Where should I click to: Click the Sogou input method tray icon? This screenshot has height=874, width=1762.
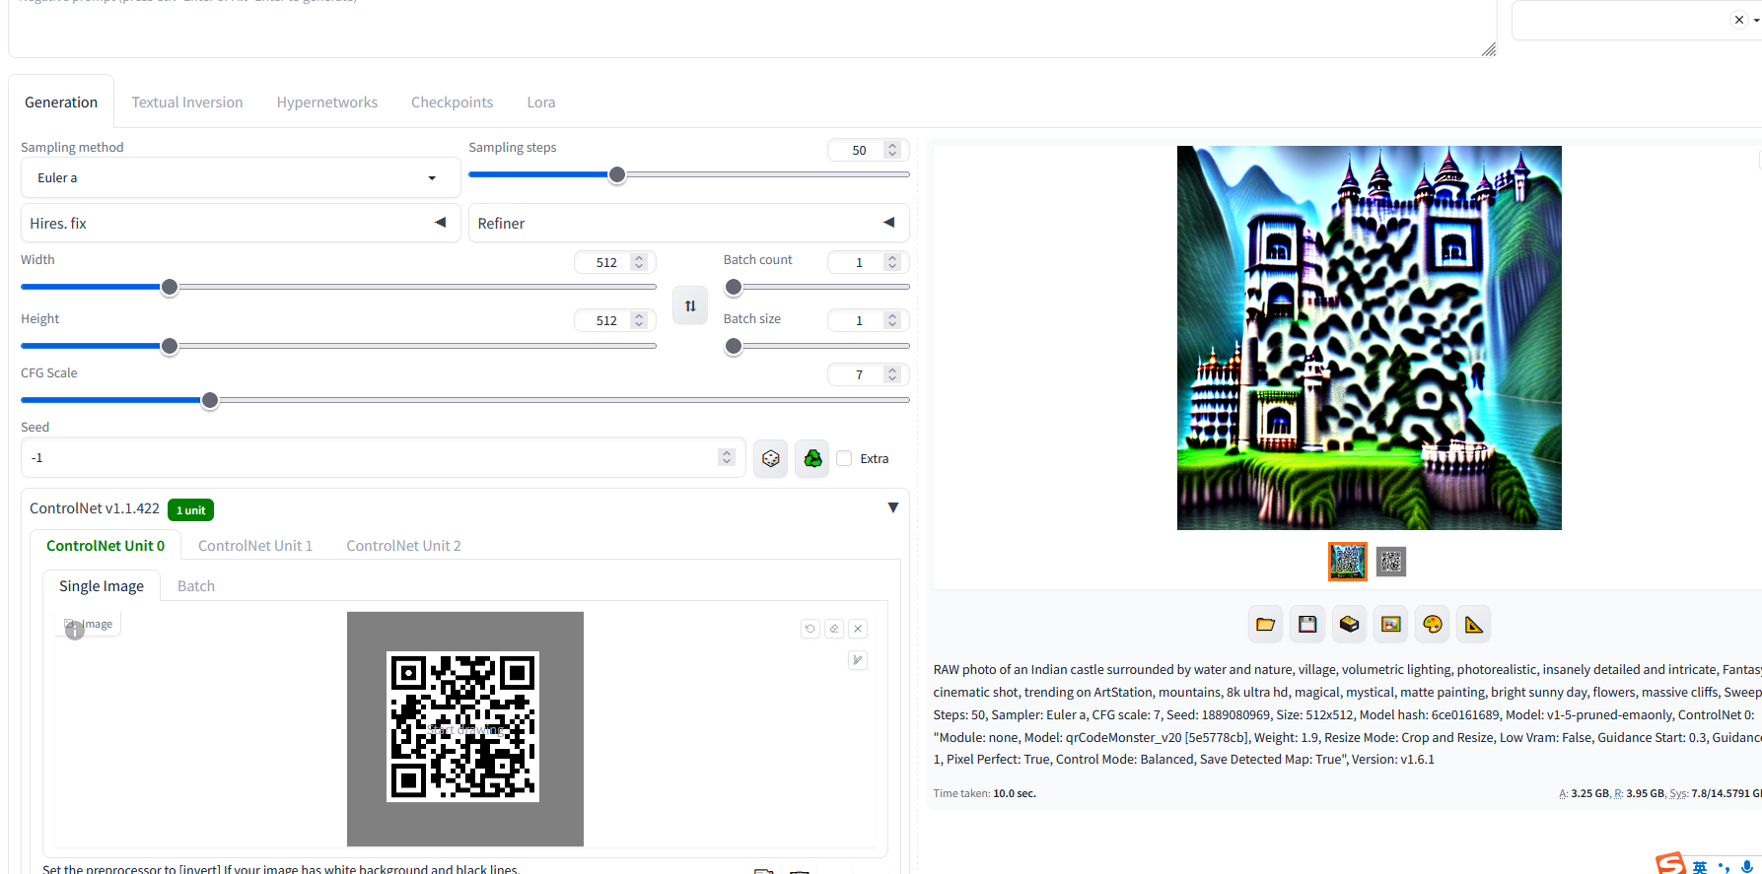(x=1670, y=864)
